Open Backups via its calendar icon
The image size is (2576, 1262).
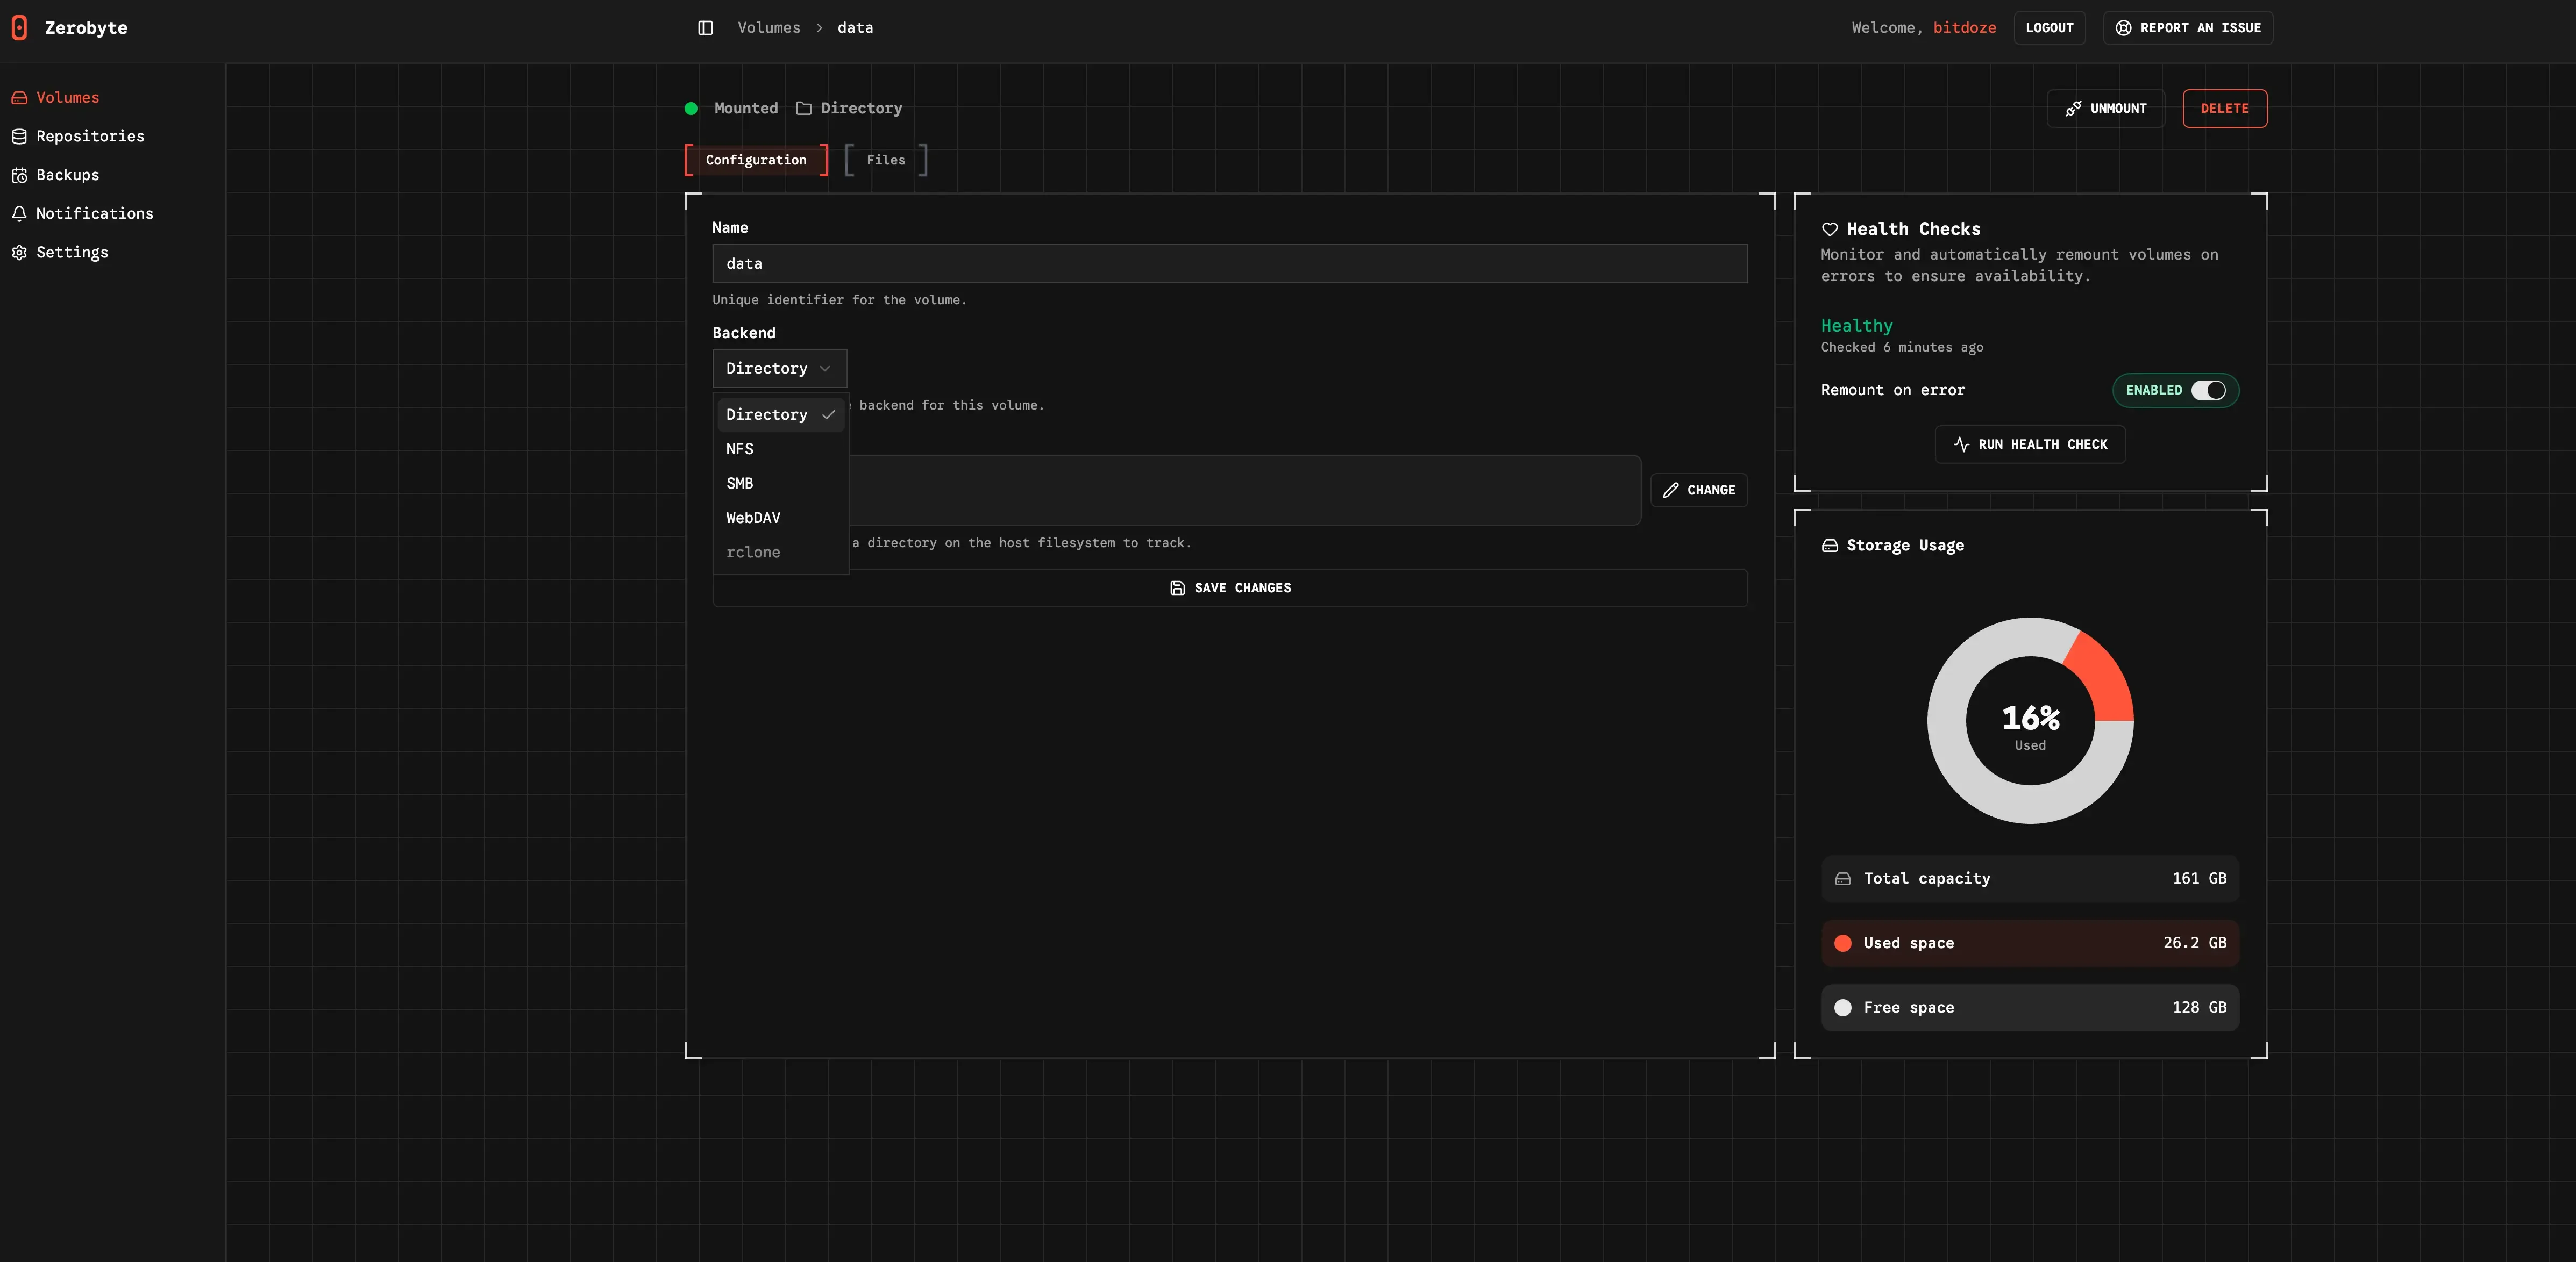point(19,175)
